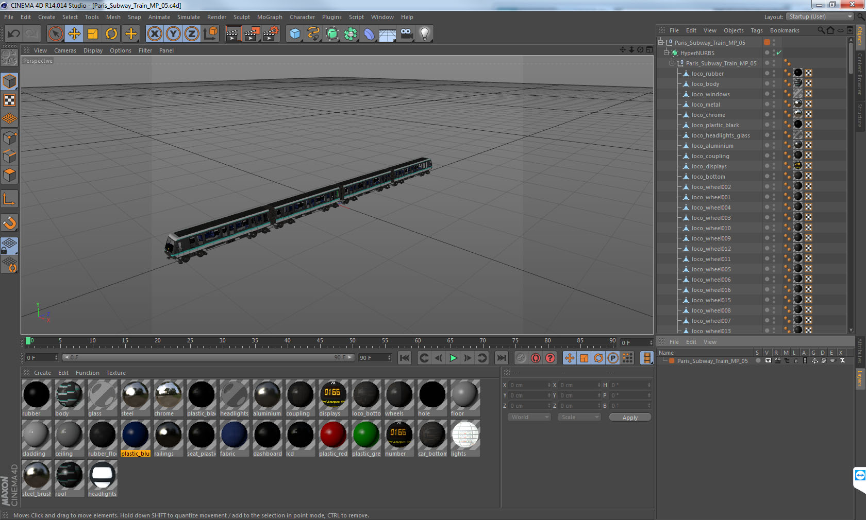Image resolution: width=866 pixels, height=520 pixels.
Task: Enable Polygons mode in left toolbar
Action: click(10, 175)
